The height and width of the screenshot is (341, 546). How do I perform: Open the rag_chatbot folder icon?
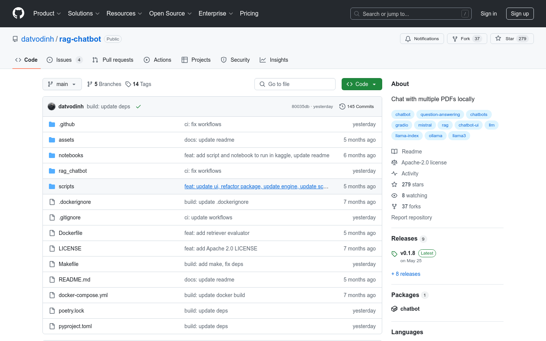pyautogui.click(x=52, y=171)
